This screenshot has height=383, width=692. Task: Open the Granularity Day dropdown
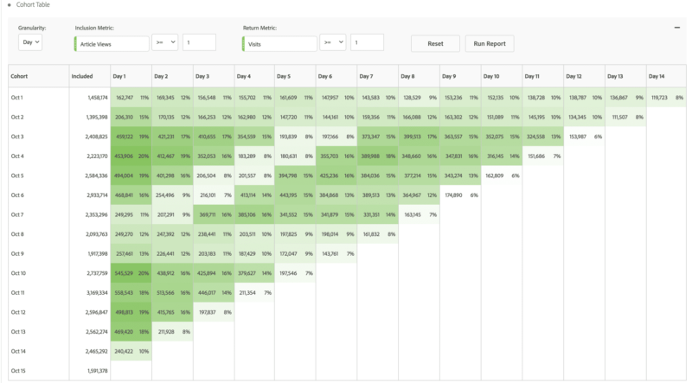tap(30, 42)
